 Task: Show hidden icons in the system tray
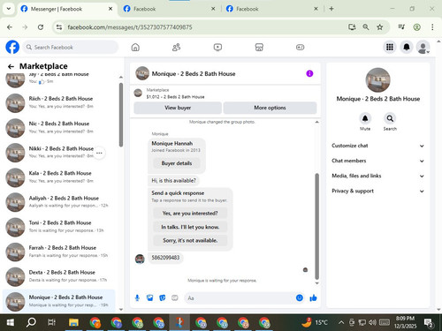tap(341, 322)
